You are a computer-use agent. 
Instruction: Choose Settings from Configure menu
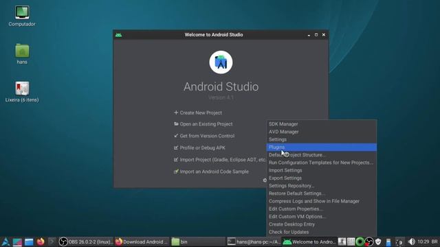321,139
